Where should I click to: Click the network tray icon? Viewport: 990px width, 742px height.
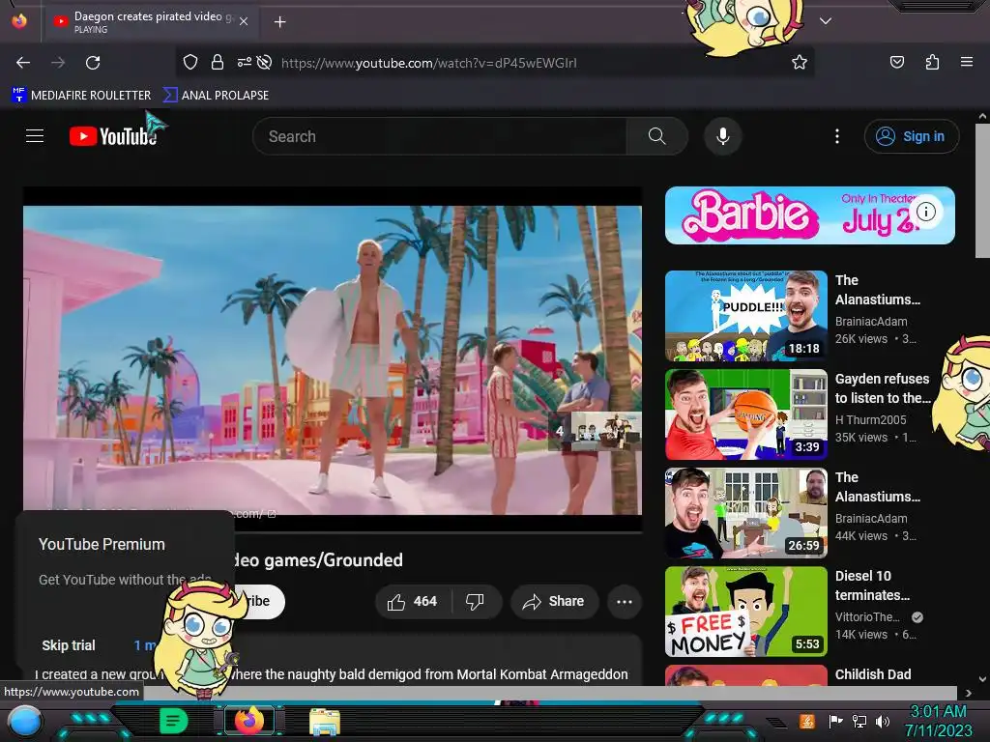pos(859,721)
